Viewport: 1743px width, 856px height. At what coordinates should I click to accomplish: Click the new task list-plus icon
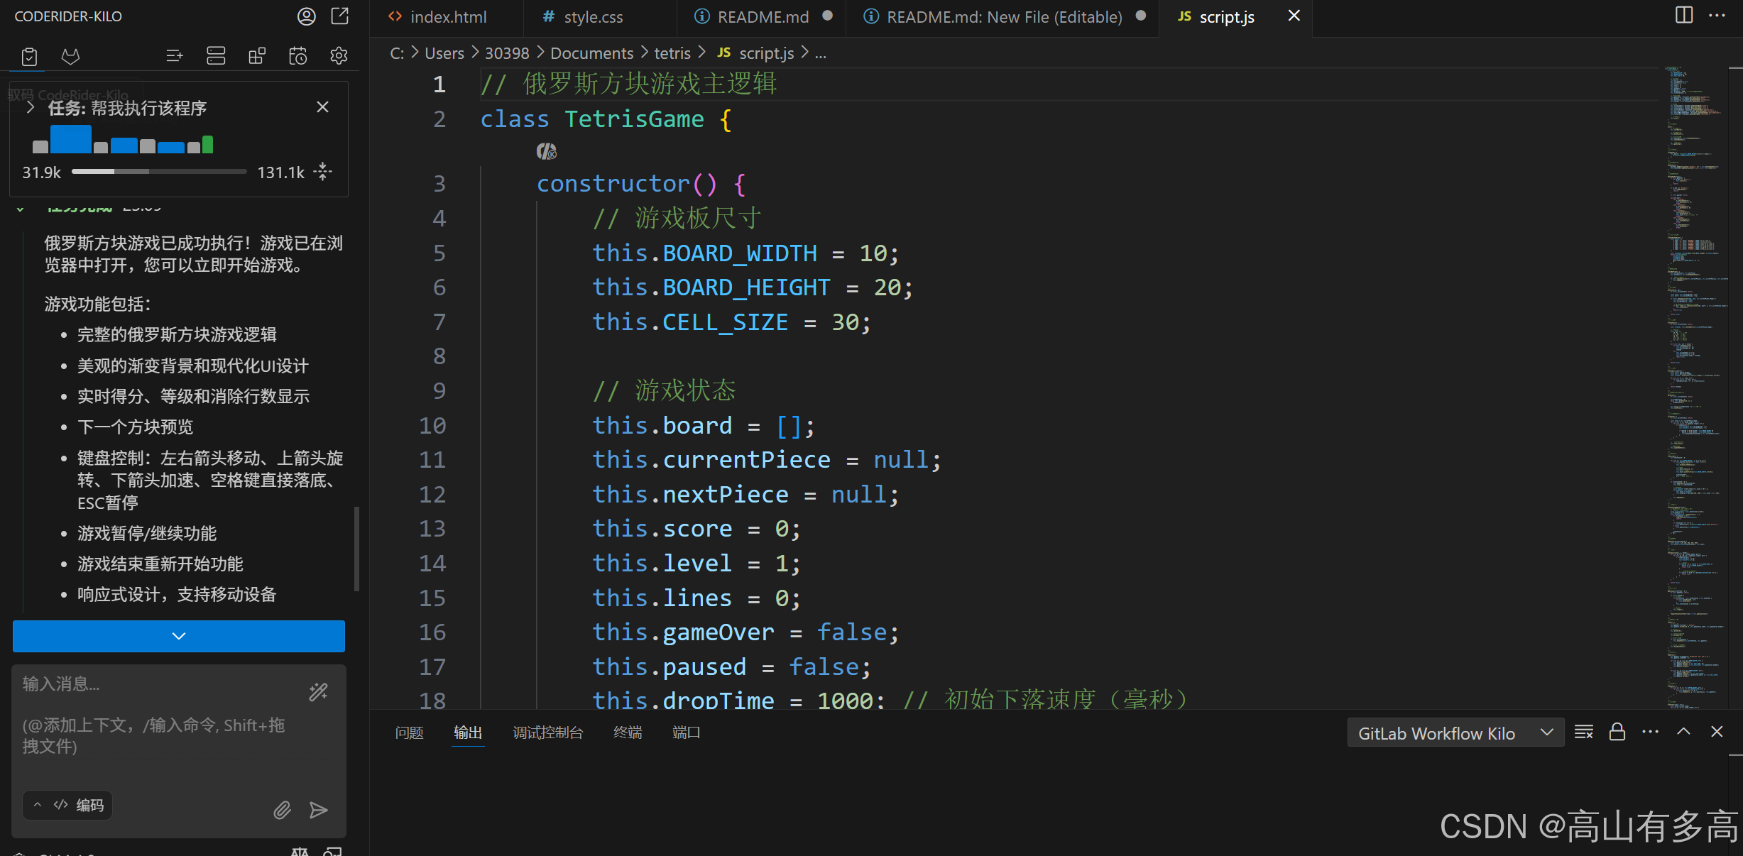(174, 56)
